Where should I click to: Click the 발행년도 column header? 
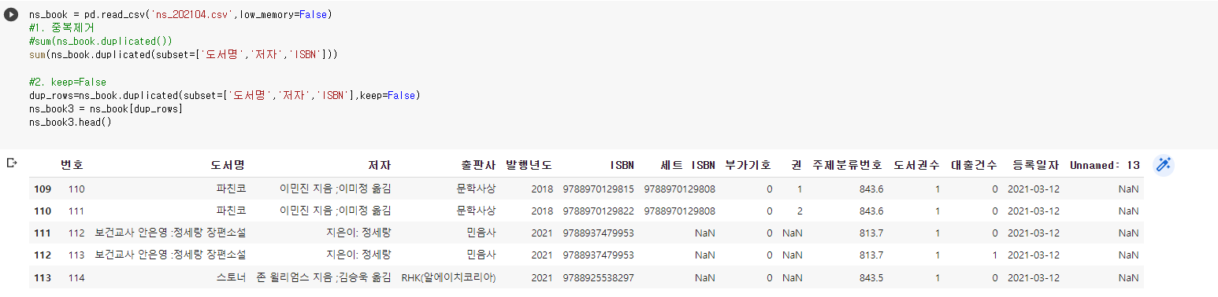tap(529, 165)
